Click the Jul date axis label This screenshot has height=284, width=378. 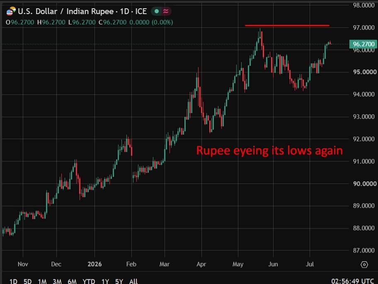310,264
